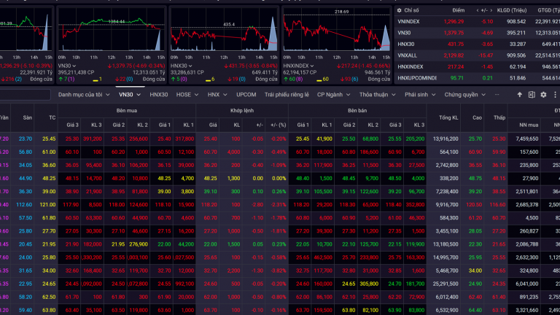560x315 pixels.
Task: Open the HNX30 intraday chart thumbnail
Action: 224,29
